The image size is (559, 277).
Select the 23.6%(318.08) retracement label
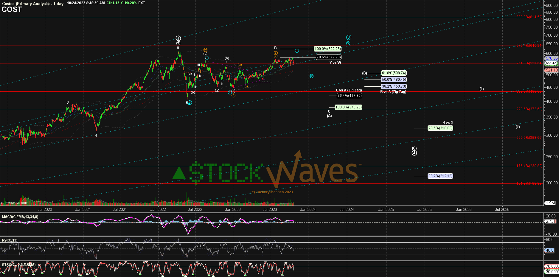pyautogui.click(x=440, y=128)
